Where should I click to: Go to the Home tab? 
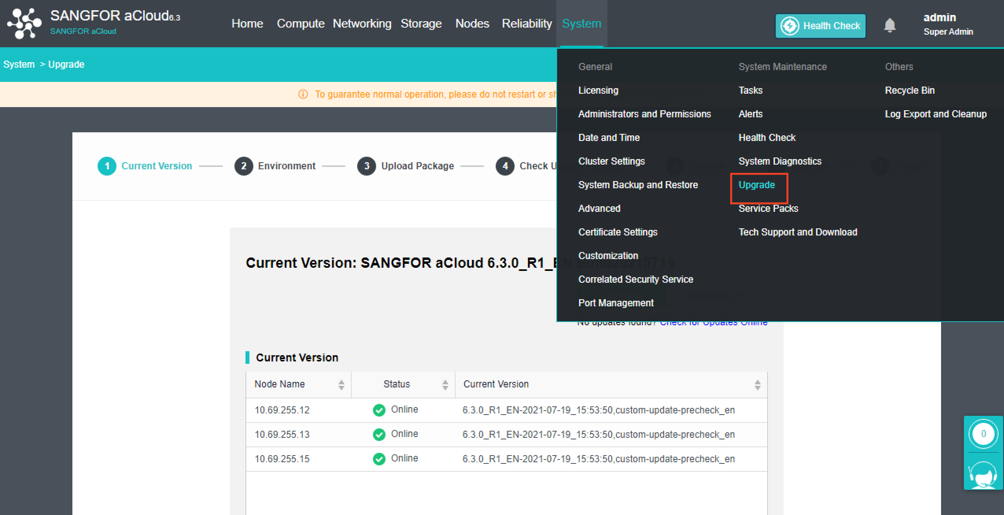[x=247, y=24]
